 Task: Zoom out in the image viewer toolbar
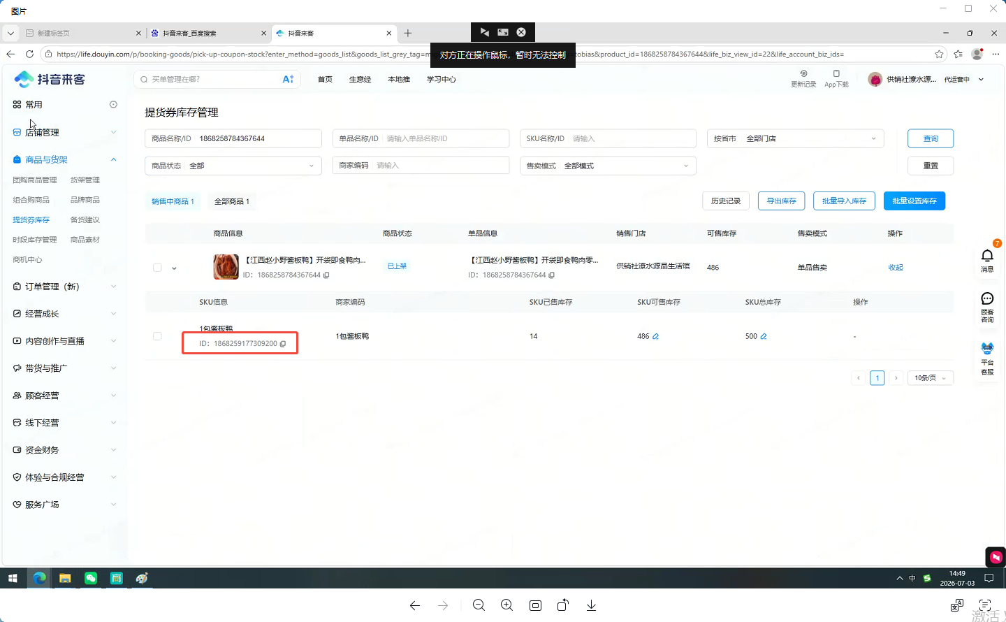[x=479, y=605]
